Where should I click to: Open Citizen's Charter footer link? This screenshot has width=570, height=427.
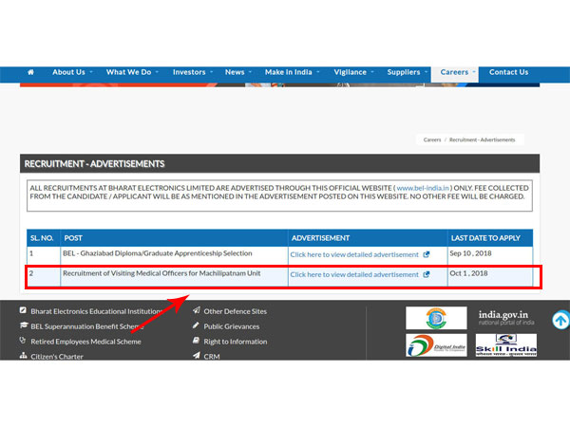point(57,357)
